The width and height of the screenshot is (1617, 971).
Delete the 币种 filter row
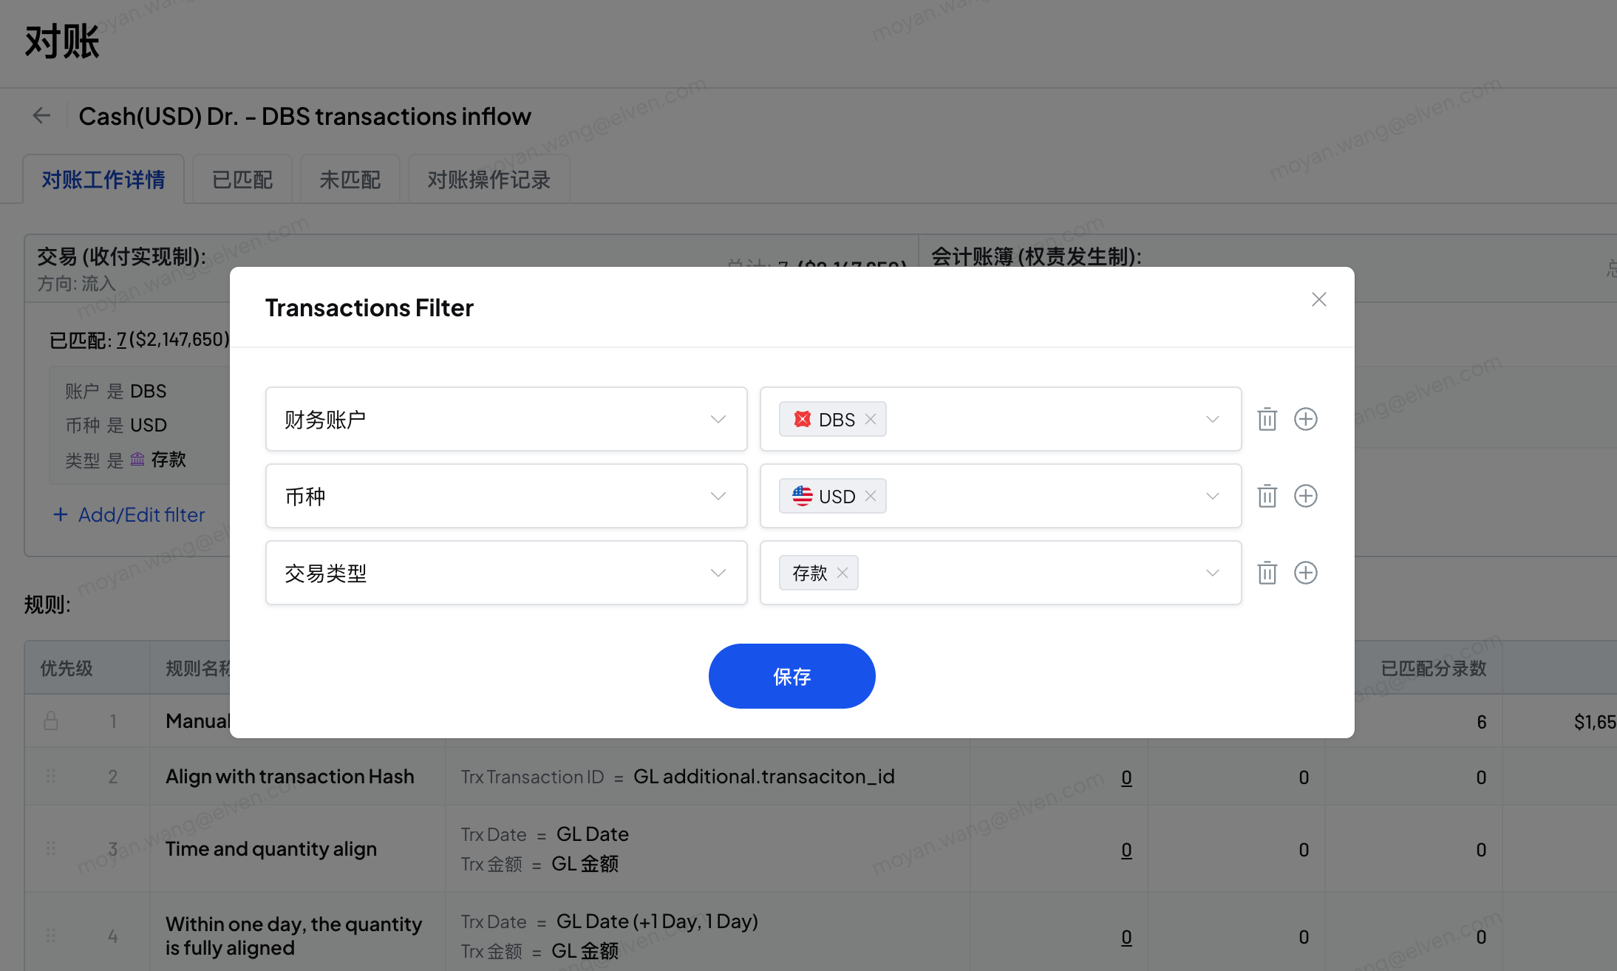(1267, 496)
